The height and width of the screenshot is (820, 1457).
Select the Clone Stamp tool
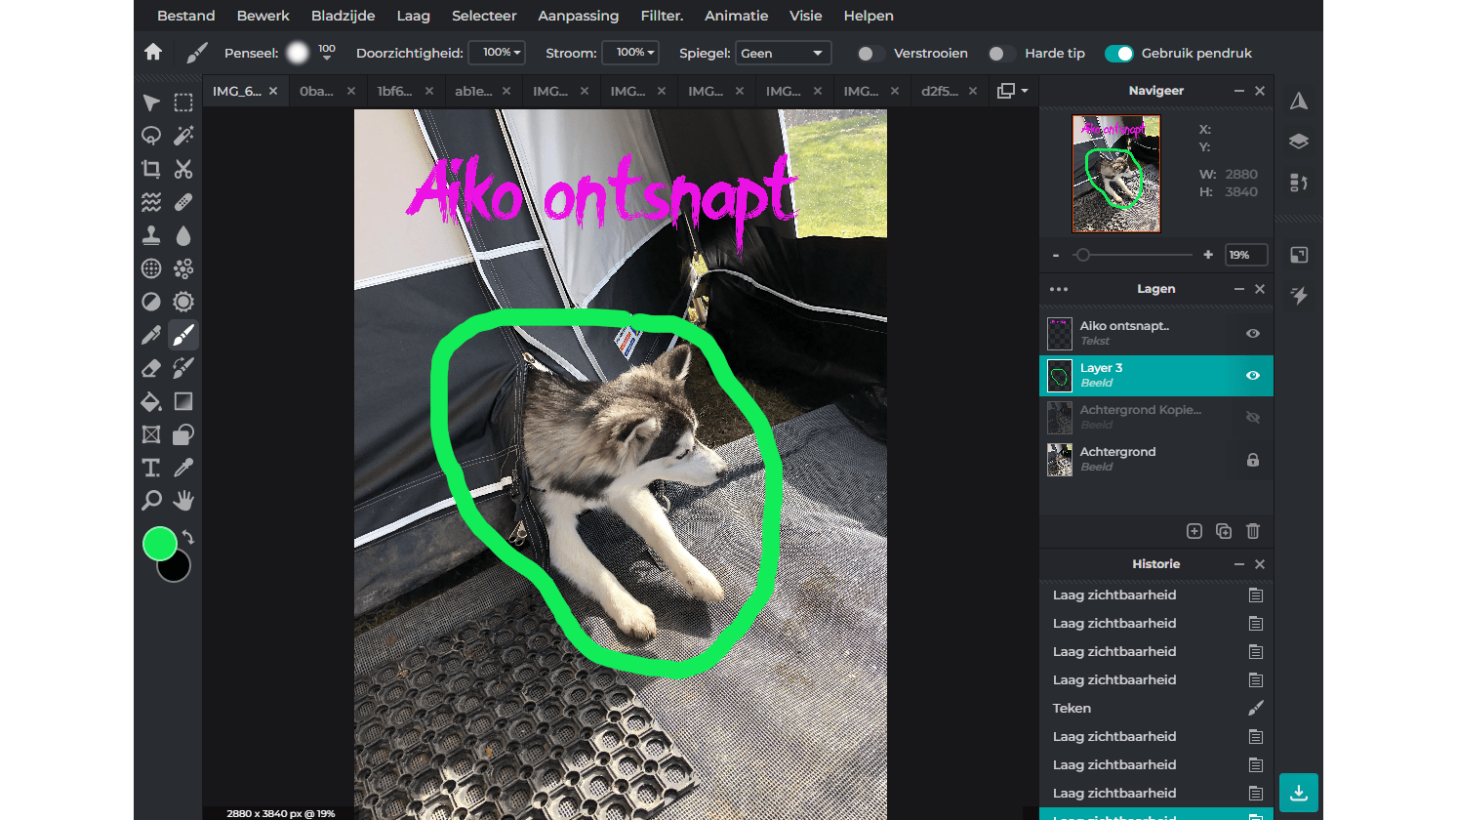pos(151,235)
